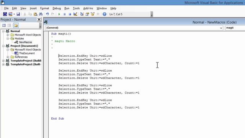This screenshot has height=138, width=245.
Task: Click the 'End Sub' line
Action: coord(57,118)
